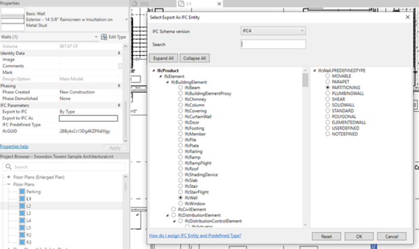Click the L5 floor plan icon
The height and width of the screenshot is (249, 419).
[22, 227]
